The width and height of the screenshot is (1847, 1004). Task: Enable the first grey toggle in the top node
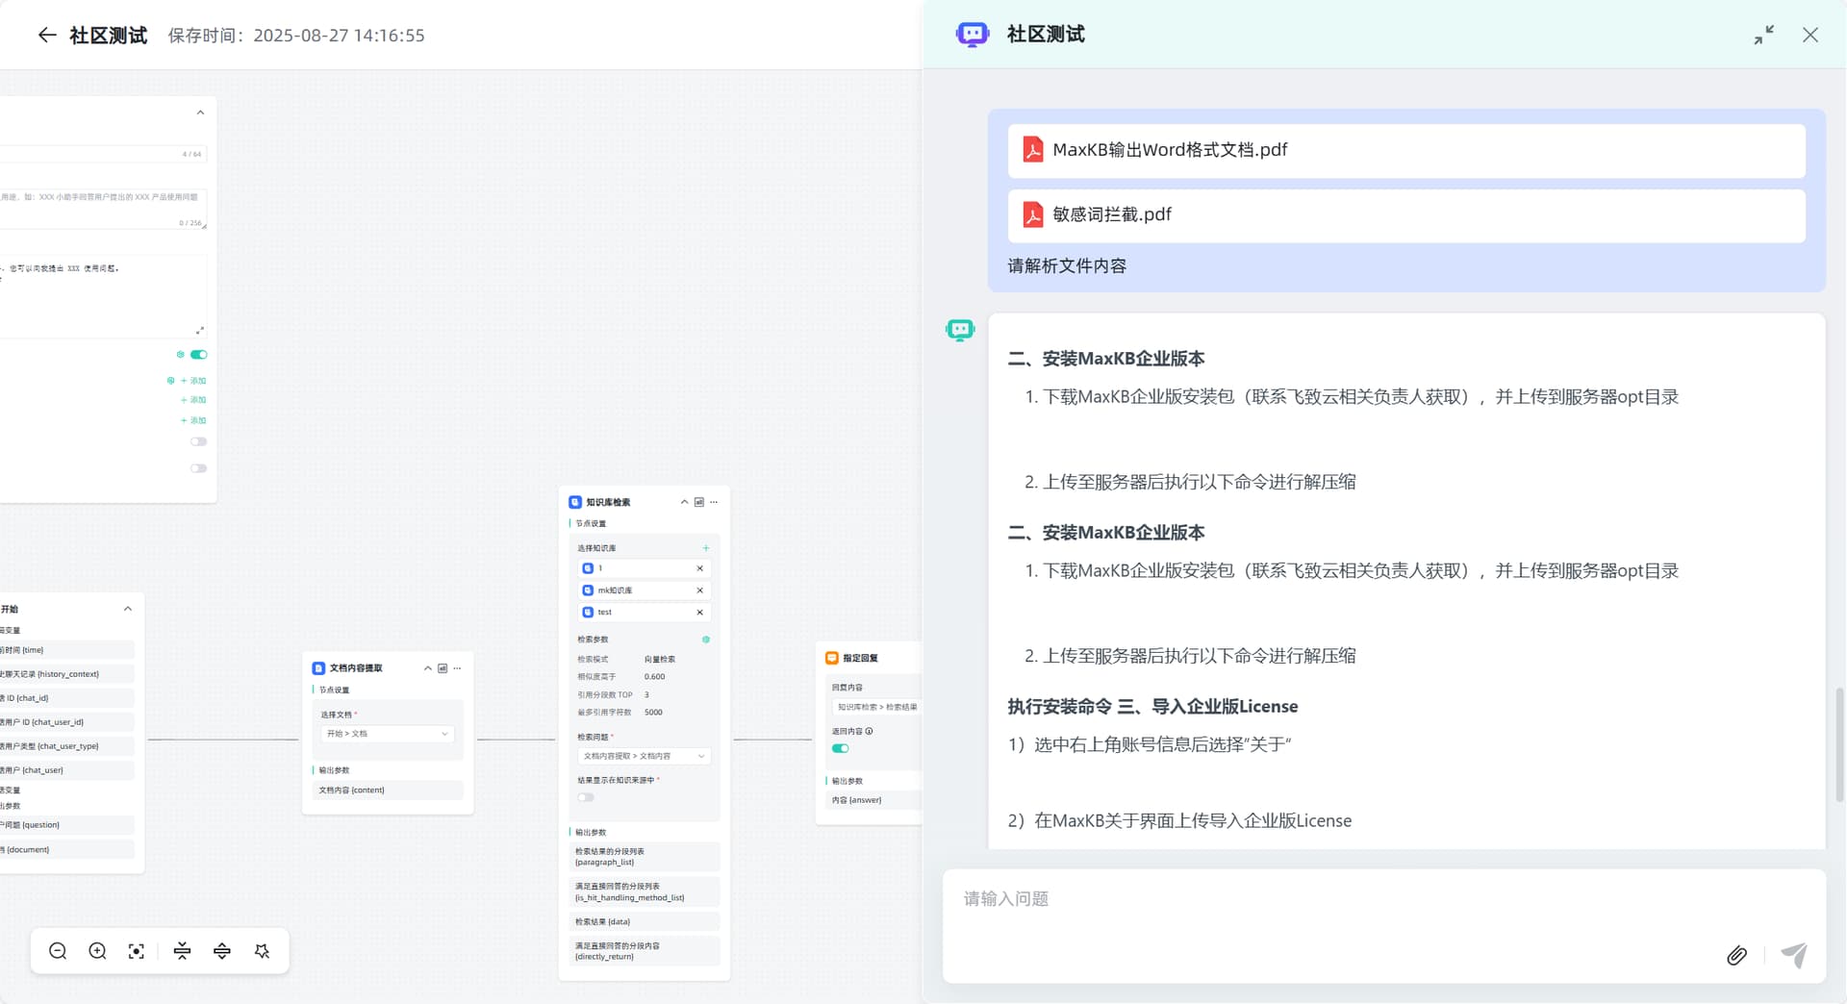(x=199, y=441)
